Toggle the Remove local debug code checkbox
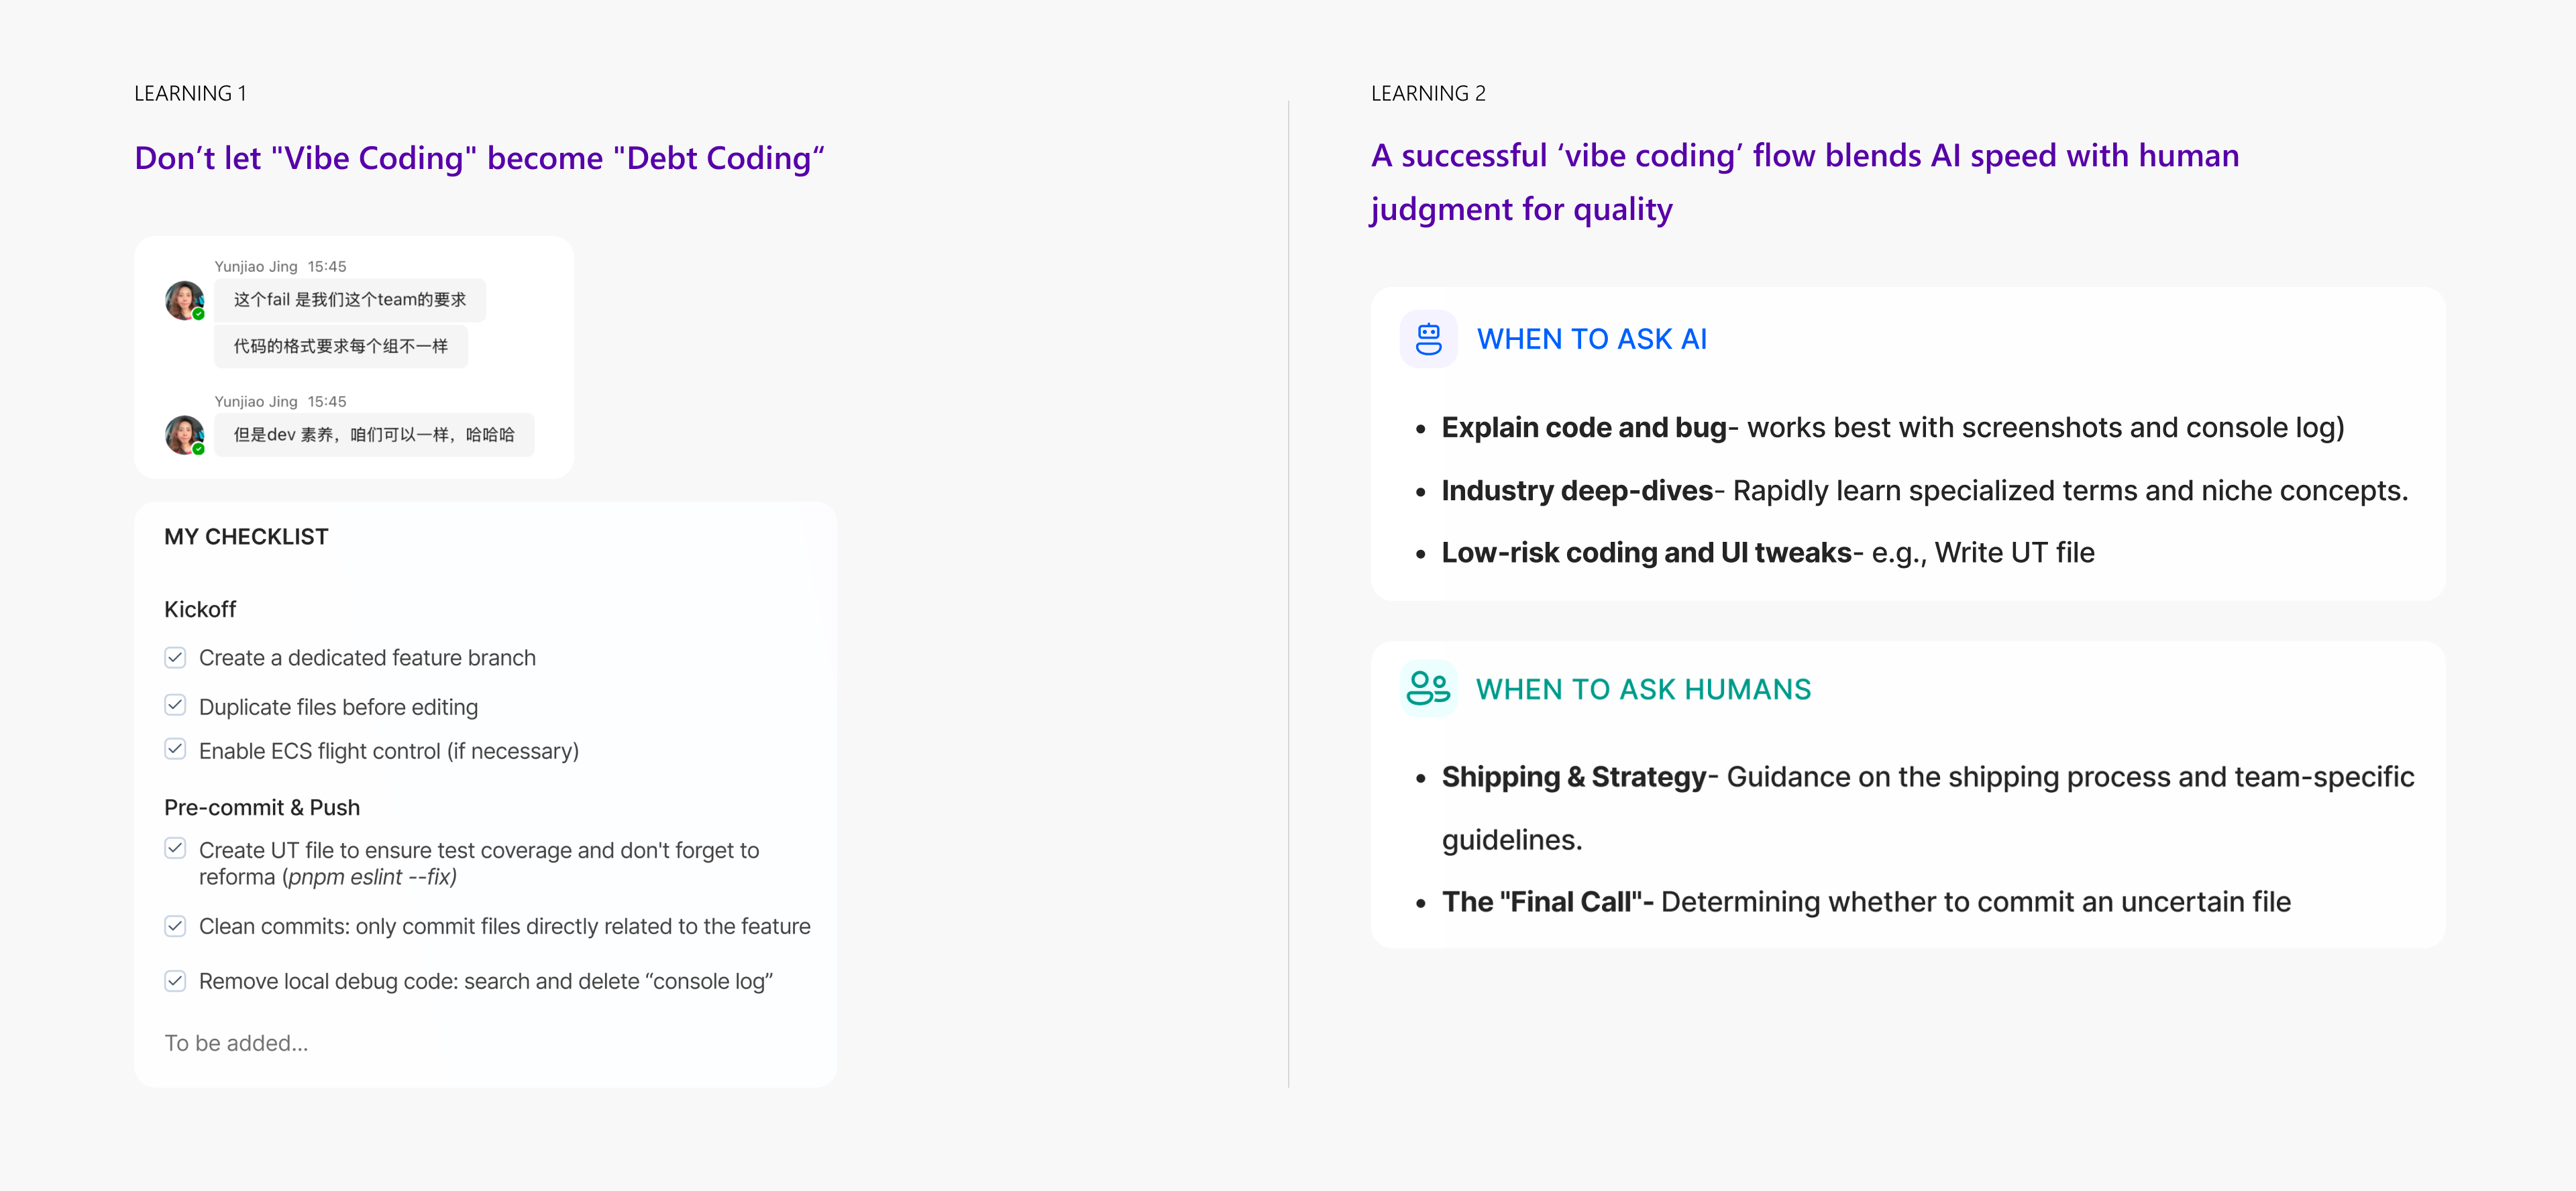 coord(175,981)
